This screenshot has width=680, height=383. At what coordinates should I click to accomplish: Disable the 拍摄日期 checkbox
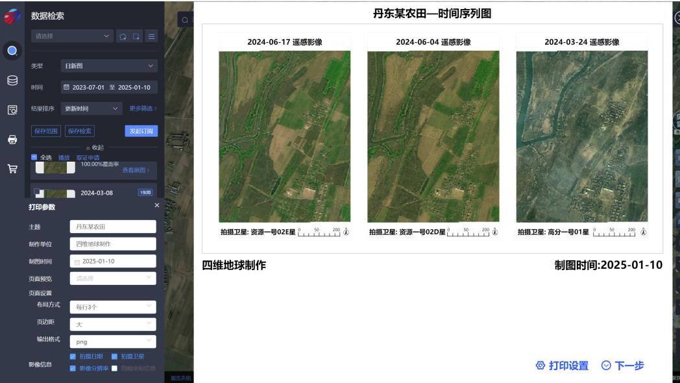pyautogui.click(x=71, y=356)
